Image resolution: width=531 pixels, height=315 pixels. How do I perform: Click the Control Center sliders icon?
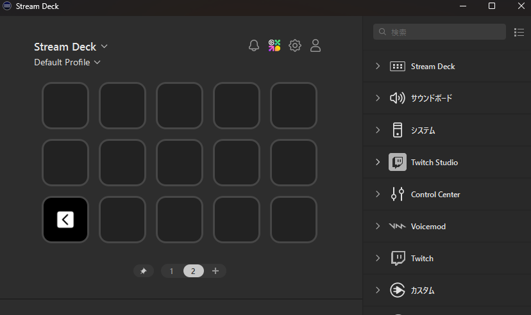coord(398,195)
